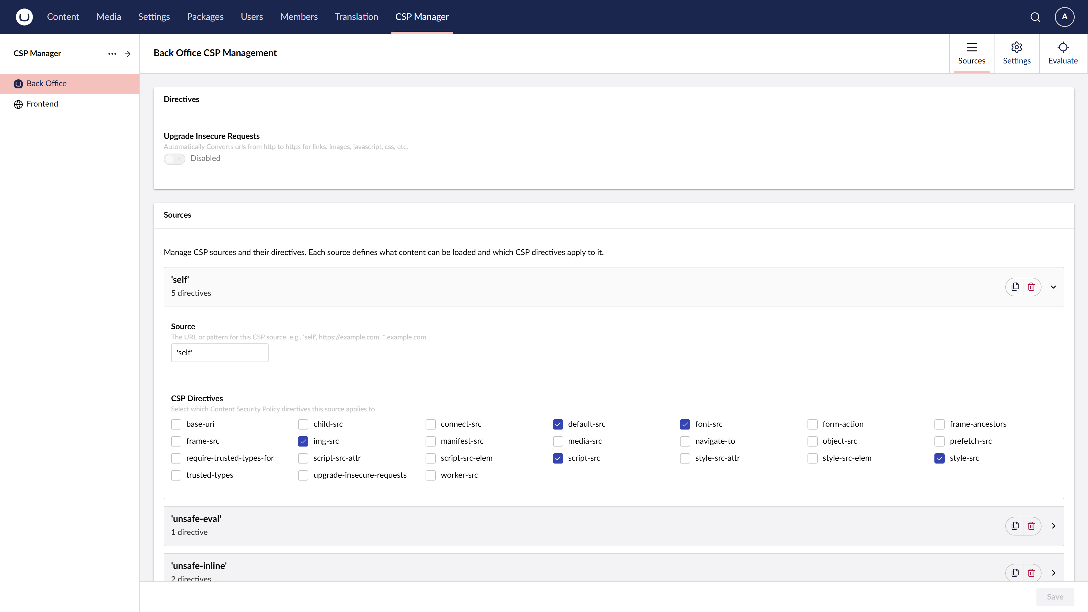
Task: Click the 'self' source input field
Action: tap(219, 352)
